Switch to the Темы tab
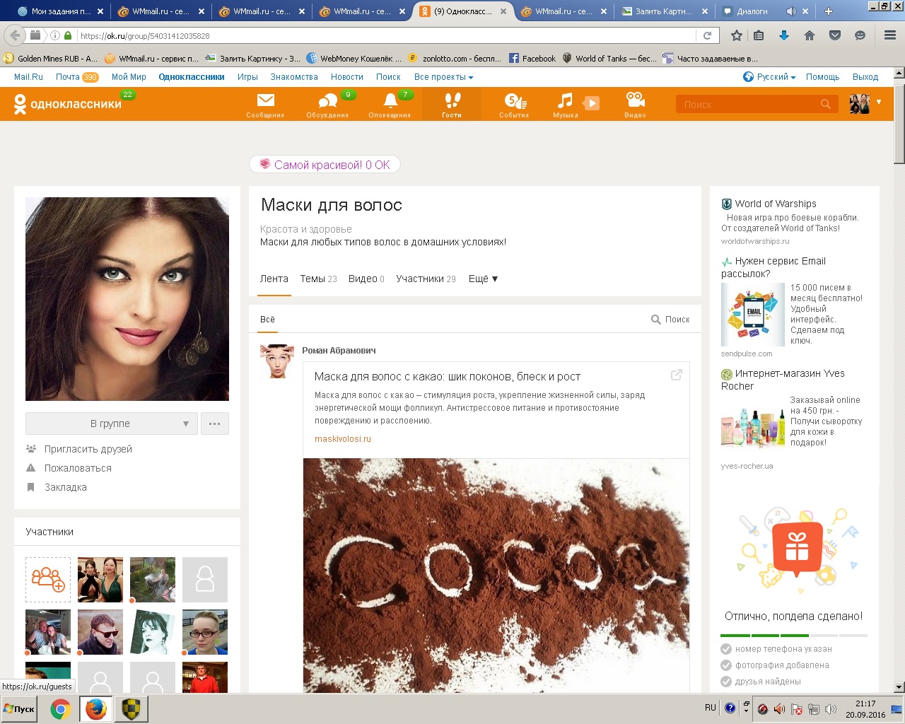This screenshot has width=905, height=724. point(318,279)
